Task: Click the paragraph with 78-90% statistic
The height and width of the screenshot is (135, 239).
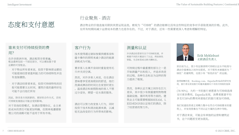Action: [204, 95]
